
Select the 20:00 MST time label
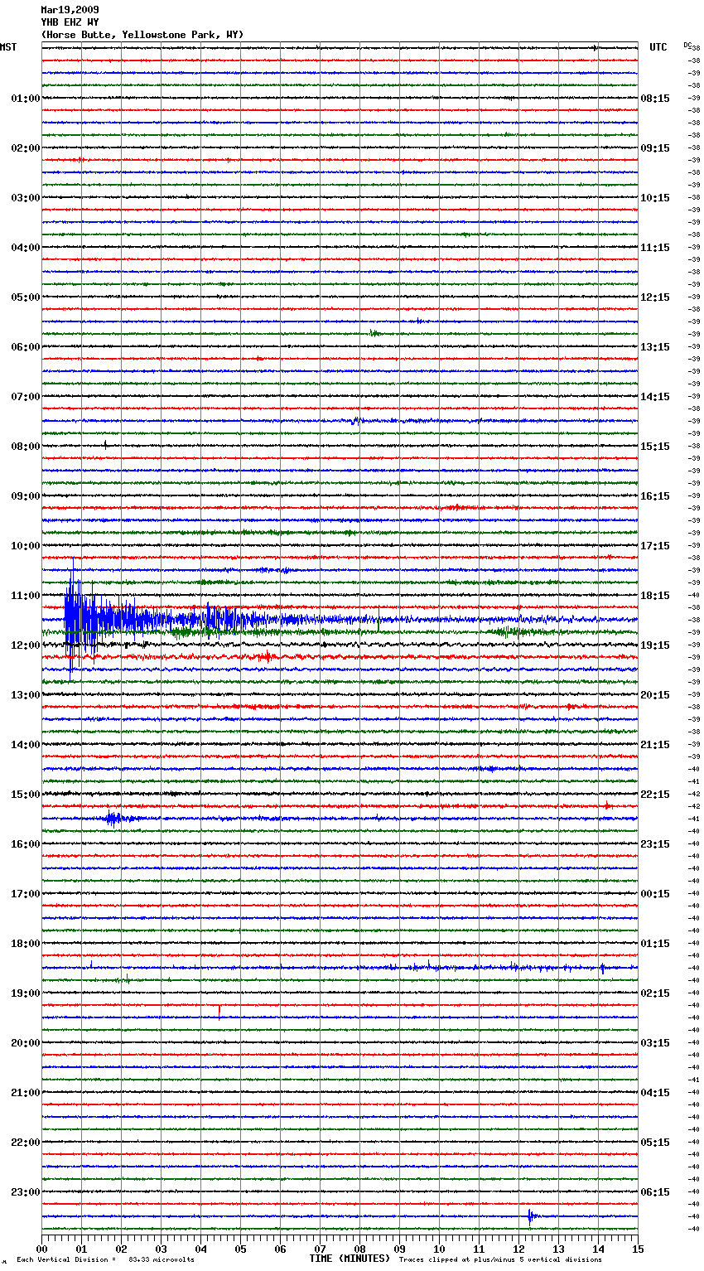click(x=25, y=1043)
